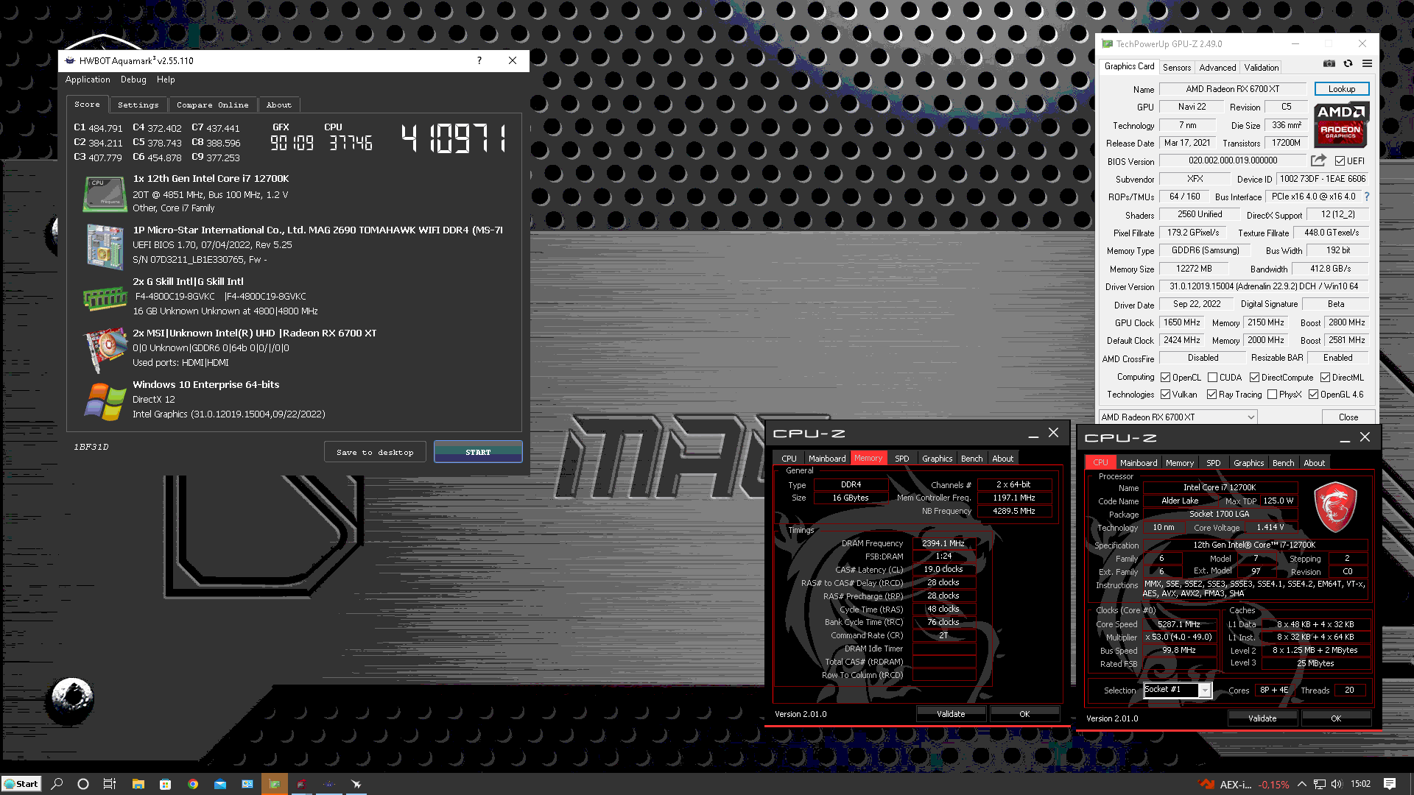Click OK in the right CPU-Z window

1336,718
